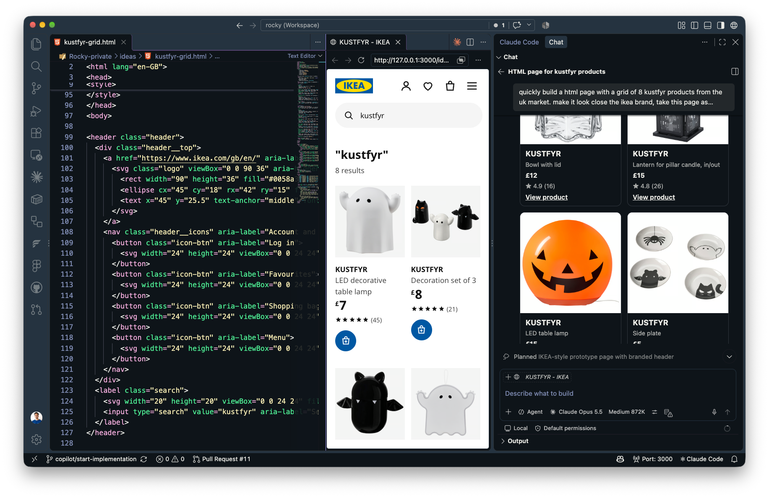This screenshot has height=498, width=769.
Task: Toggle the bottom panel layout button
Action: [x=708, y=25]
